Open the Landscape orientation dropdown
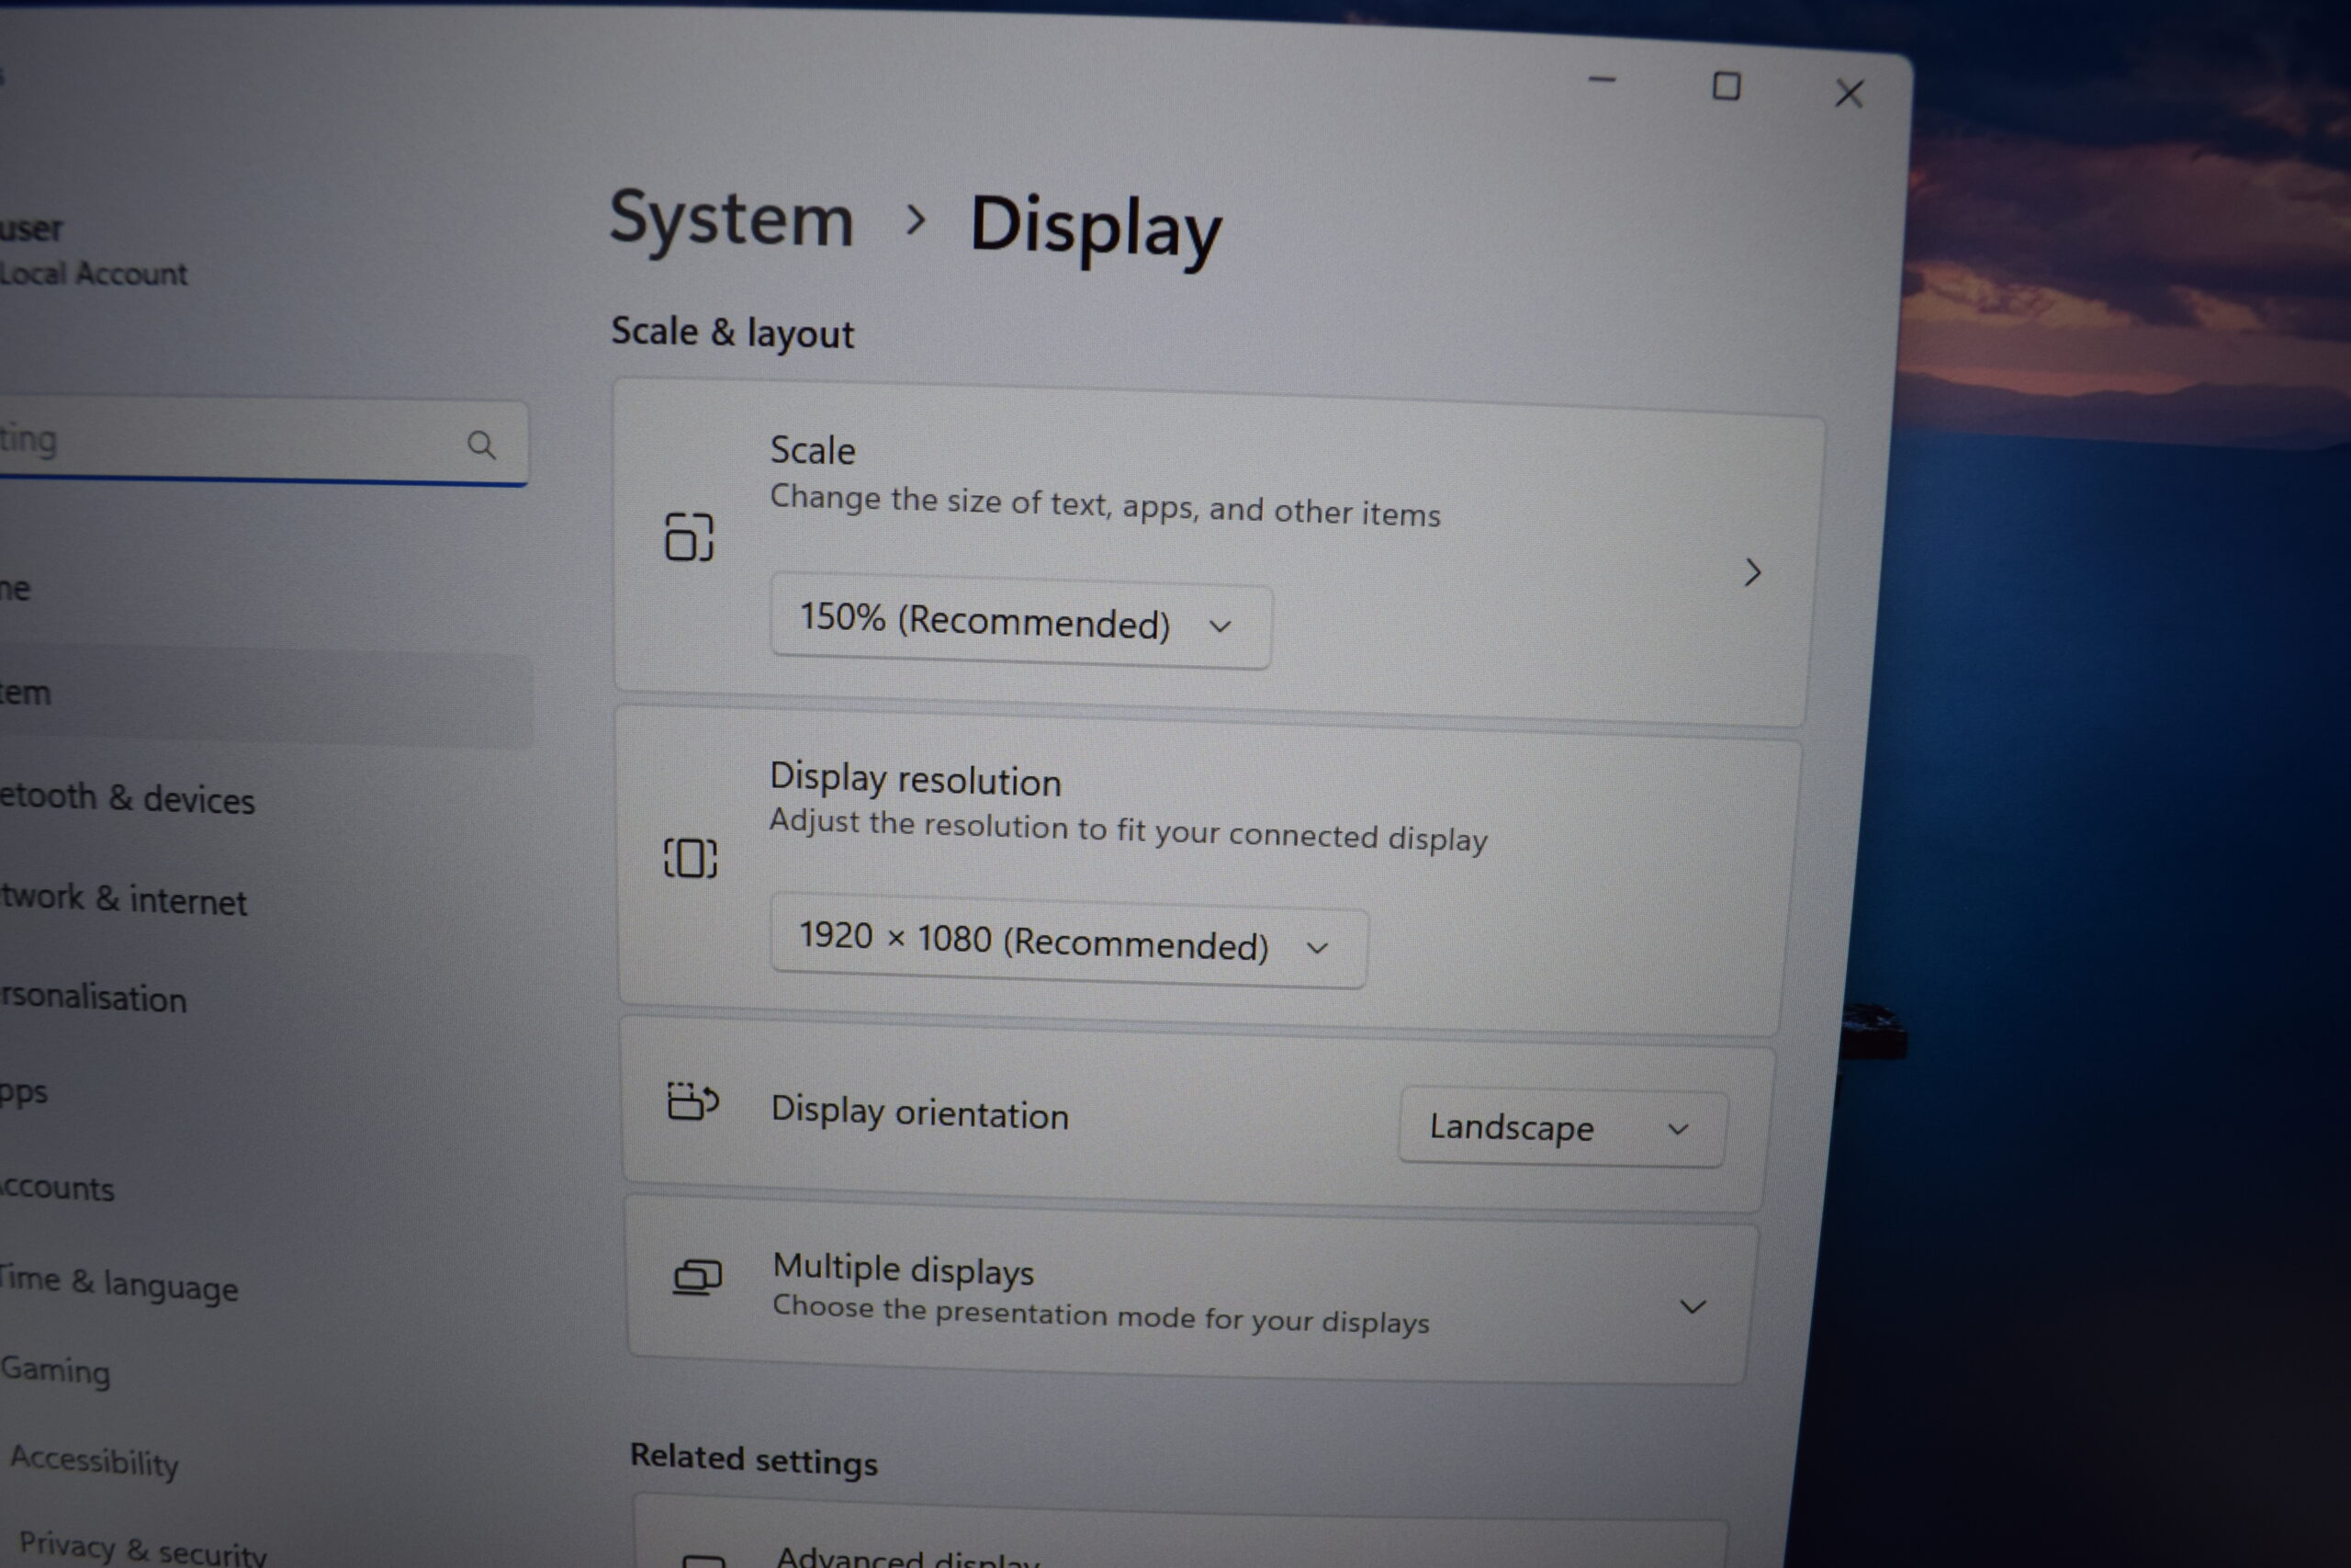This screenshot has width=2351, height=1568. [1562, 1128]
